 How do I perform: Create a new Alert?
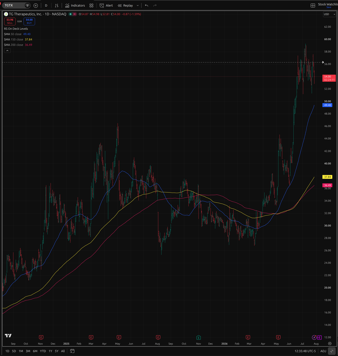click(x=106, y=5)
